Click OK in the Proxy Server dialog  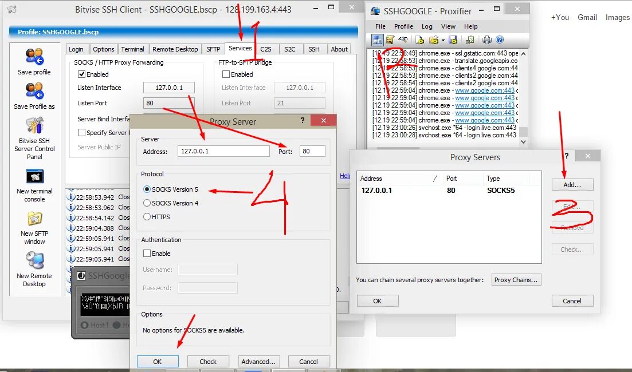click(158, 362)
